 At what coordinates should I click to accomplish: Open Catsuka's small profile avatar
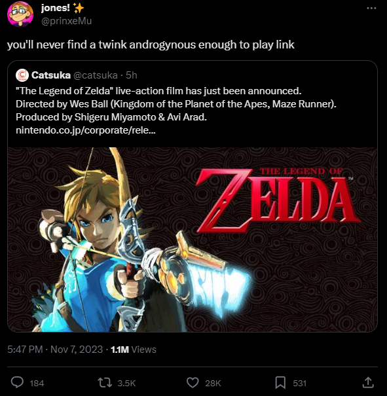pos(22,75)
